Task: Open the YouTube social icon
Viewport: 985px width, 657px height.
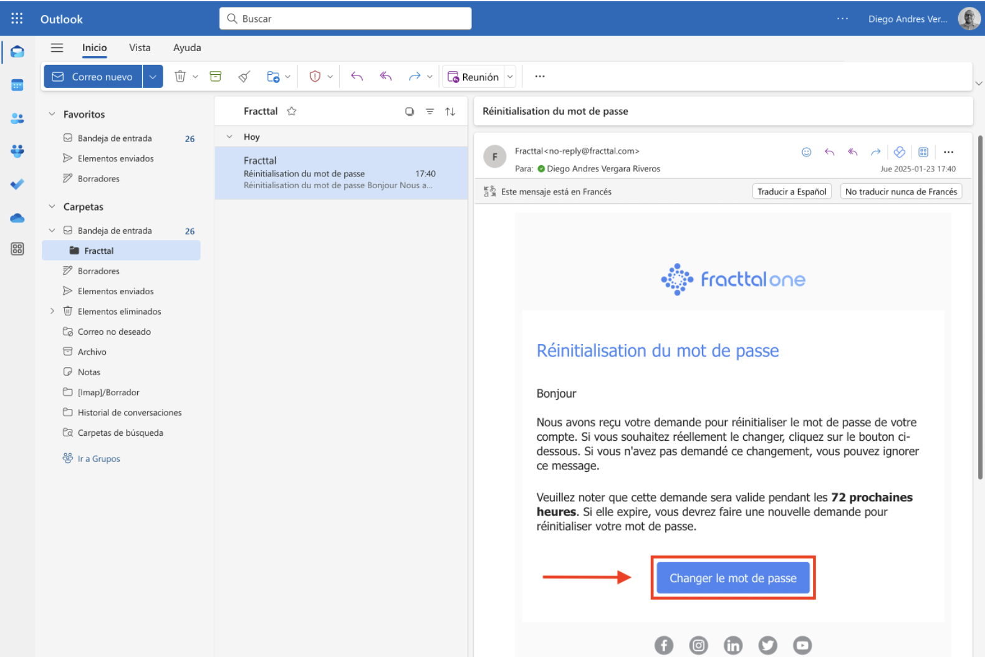Action: 802,645
